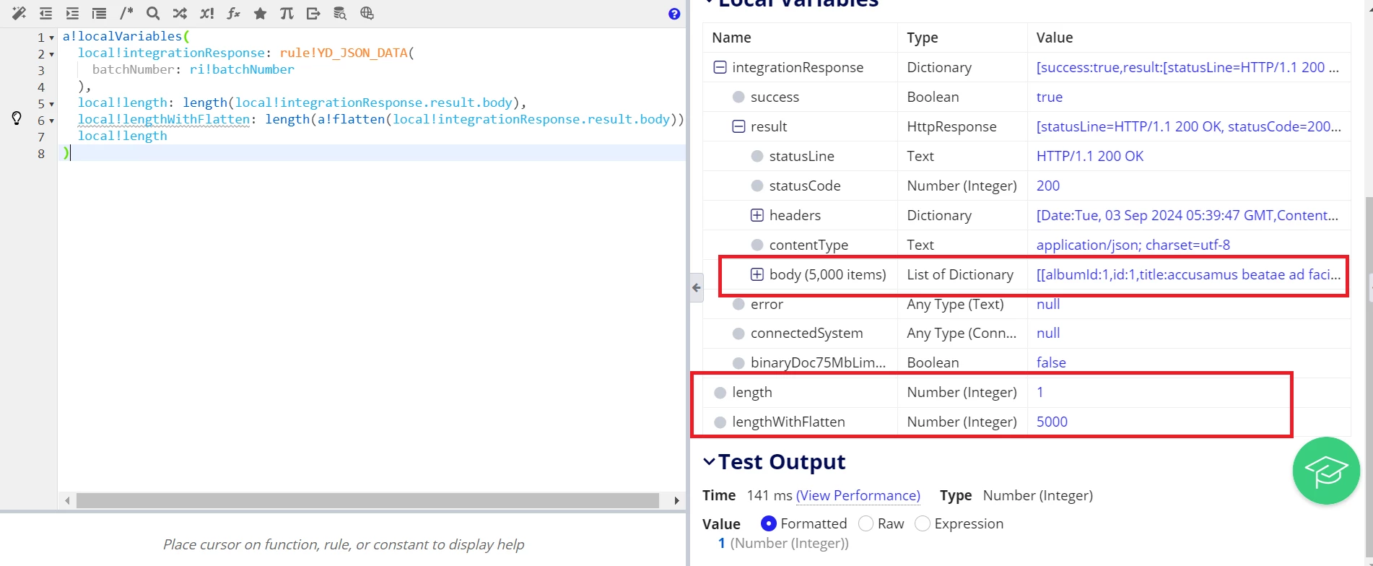
Task: Fold code at line 5 arrow
Action: point(52,104)
